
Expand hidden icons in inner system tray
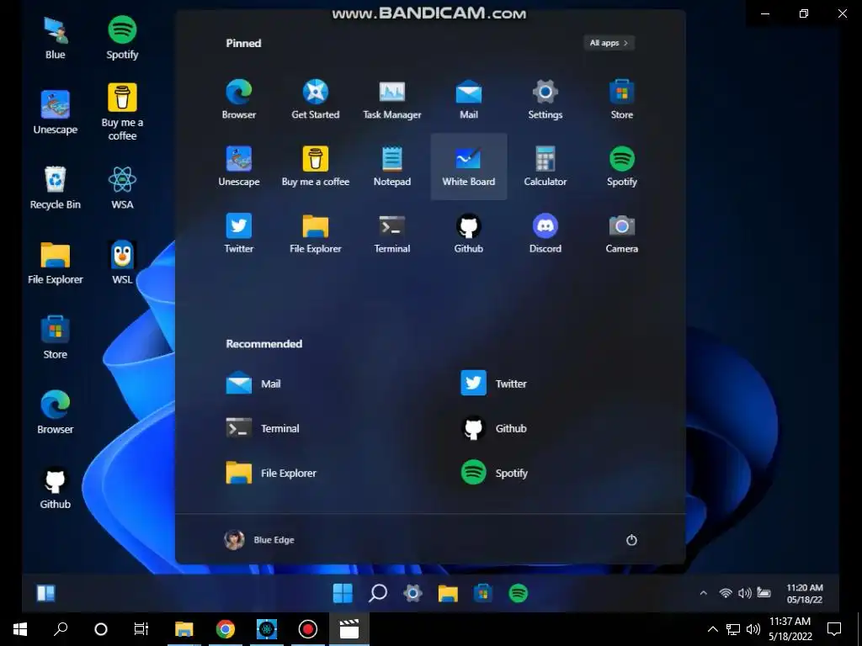point(703,593)
